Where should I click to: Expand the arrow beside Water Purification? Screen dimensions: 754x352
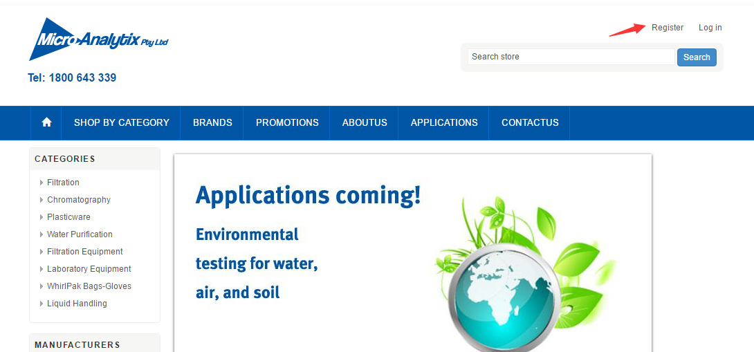click(42, 234)
